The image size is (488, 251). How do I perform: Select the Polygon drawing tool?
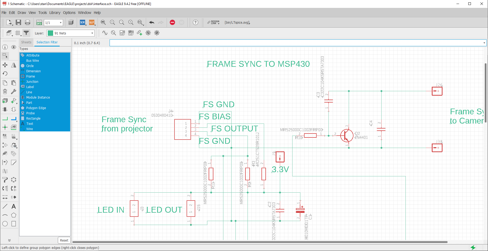pos(14,215)
